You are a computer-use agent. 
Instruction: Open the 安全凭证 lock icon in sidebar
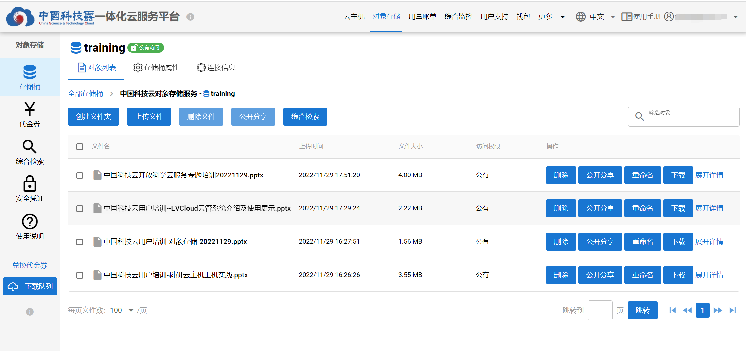click(x=30, y=184)
